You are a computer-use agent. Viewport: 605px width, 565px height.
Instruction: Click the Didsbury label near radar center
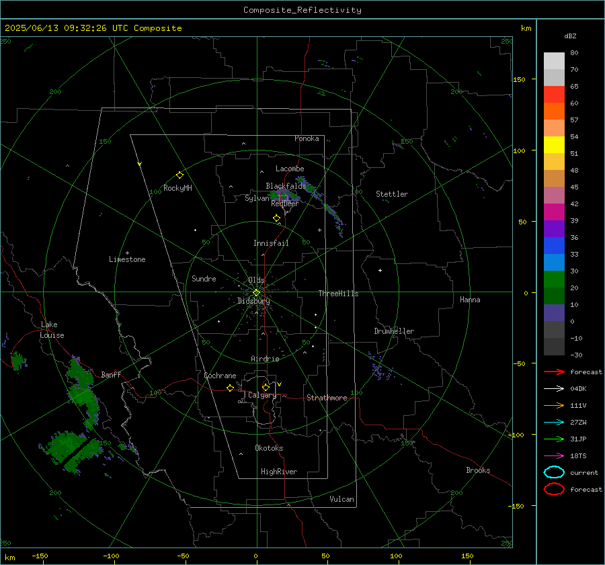tap(253, 301)
